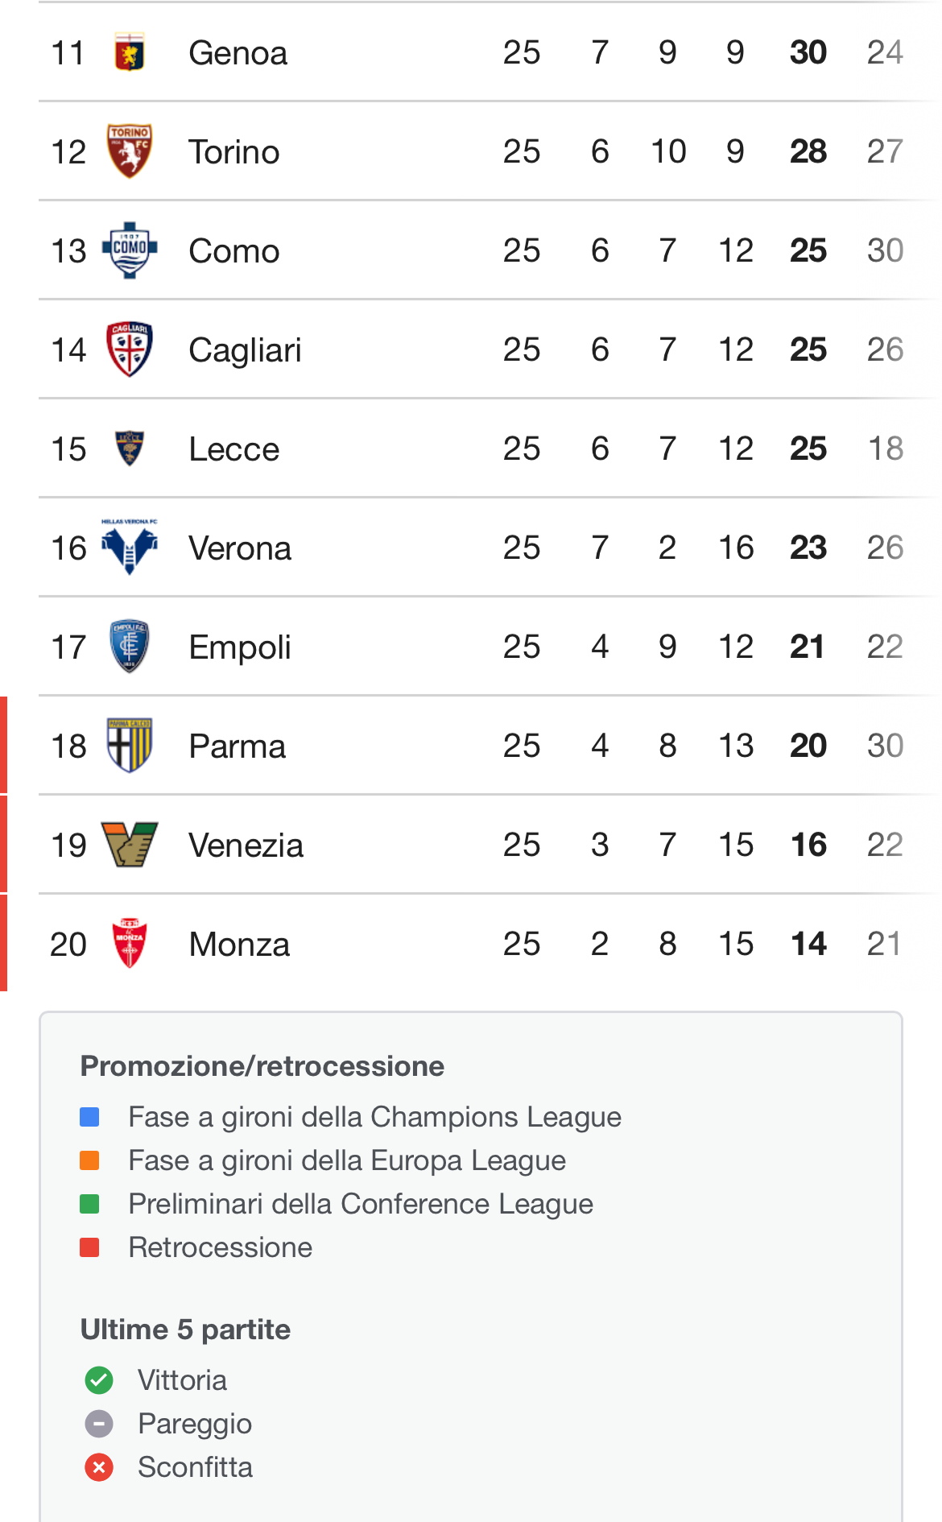
Task: Tap the Cagliari shield crest
Action: pos(129,349)
